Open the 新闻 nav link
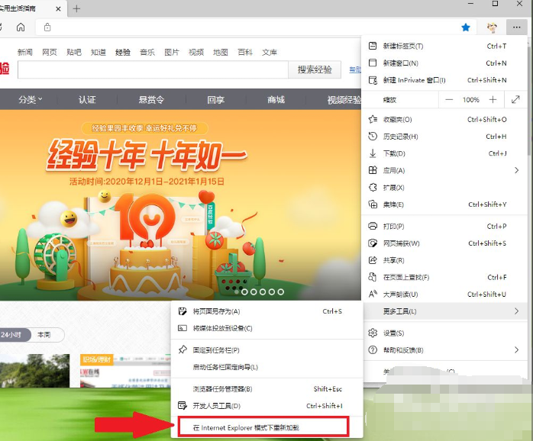 (x=24, y=53)
